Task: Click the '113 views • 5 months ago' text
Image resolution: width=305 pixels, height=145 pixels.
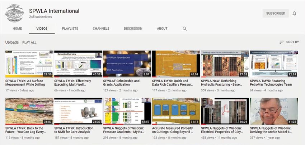Action: 23,137
